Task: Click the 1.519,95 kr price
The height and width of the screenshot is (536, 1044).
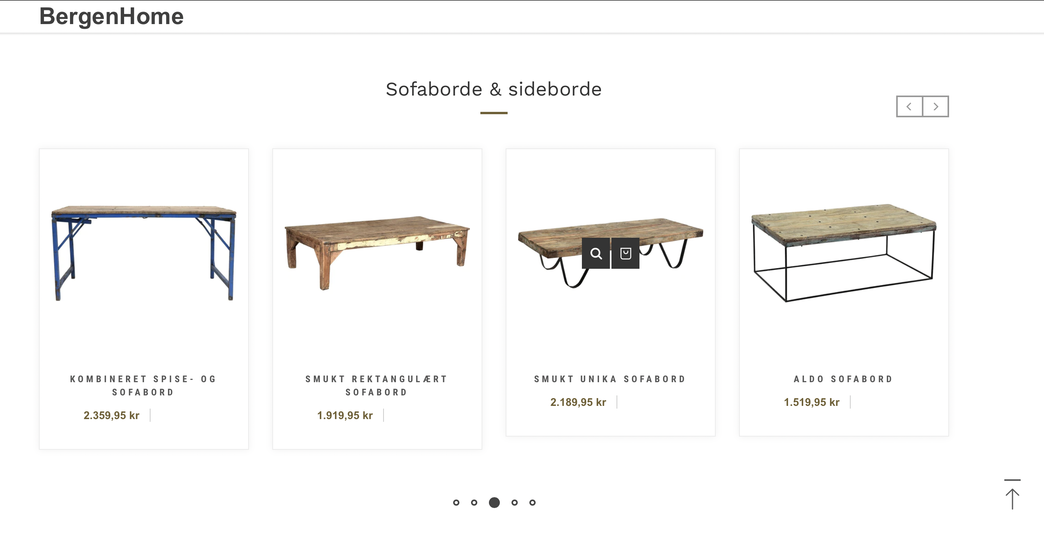Action: click(811, 402)
